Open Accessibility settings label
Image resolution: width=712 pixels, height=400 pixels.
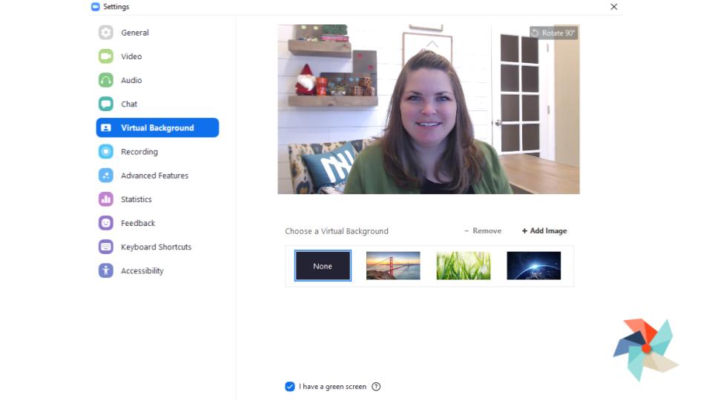pos(142,271)
